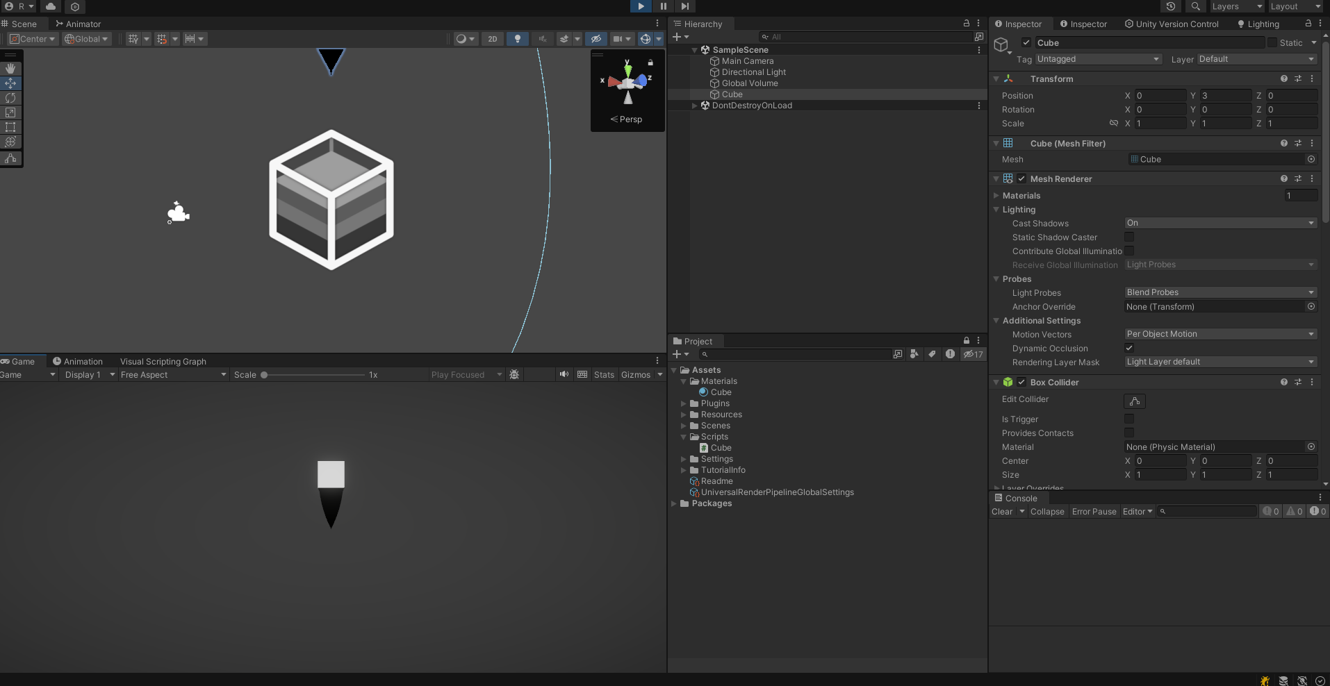Open the Layers dropdown in top bar
1330x686 pixels.
pos(1237,6)
